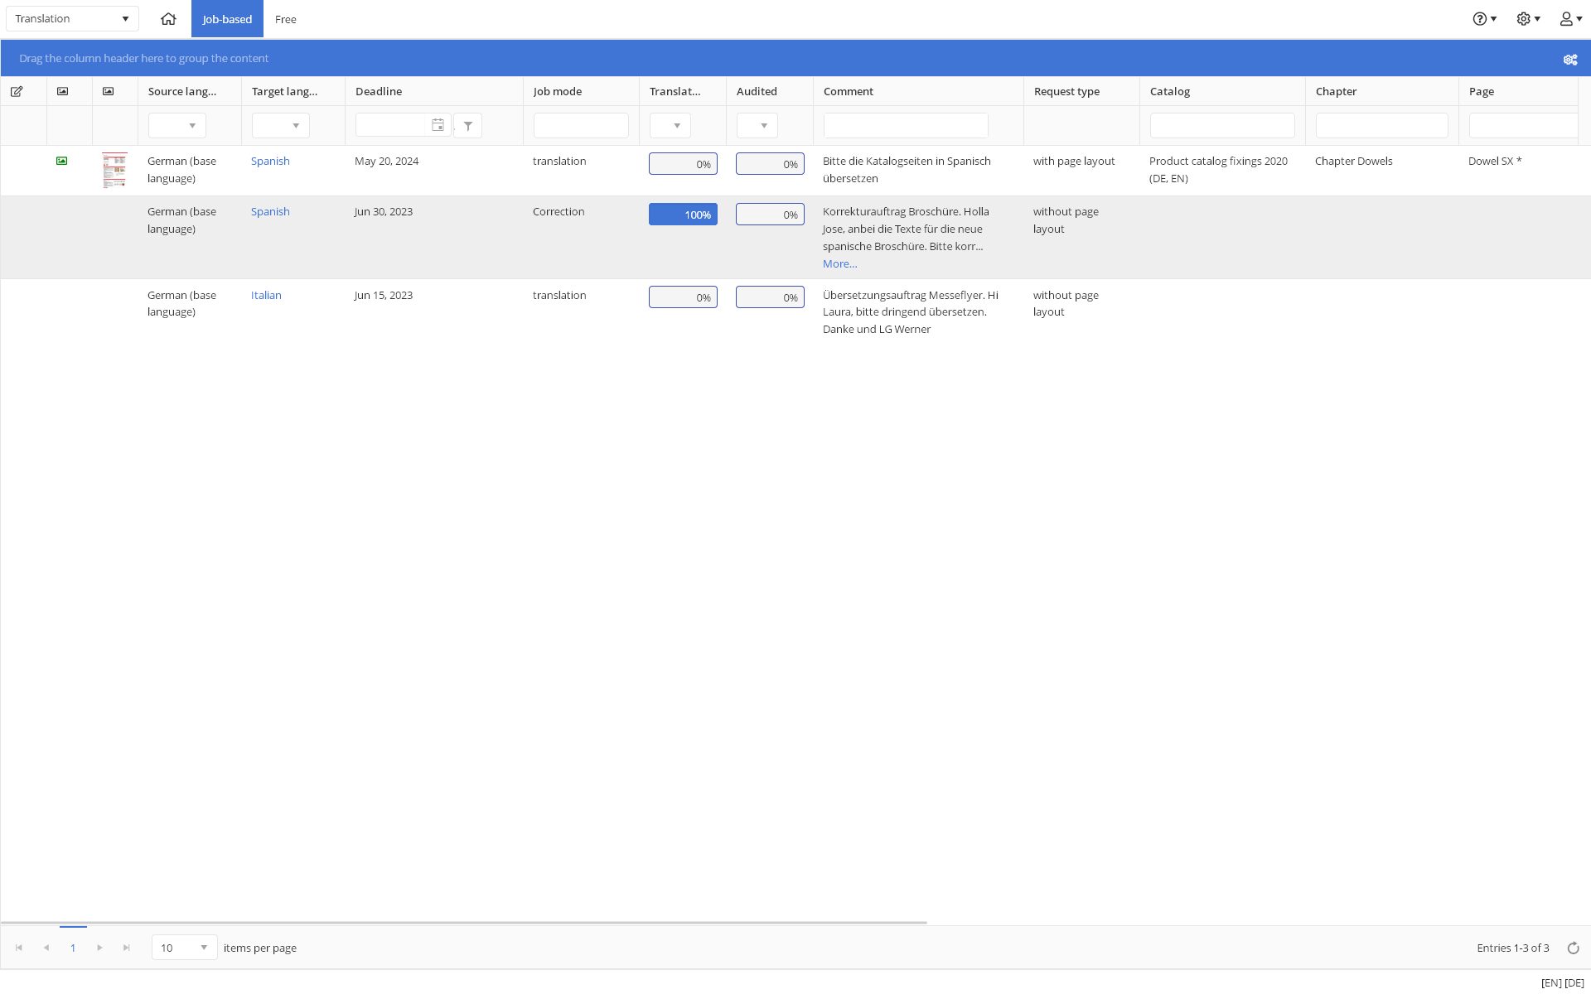This screenshot has width=1591, height=994.
Task: Sort by Source language column header
Action: click(x=182, y=91)
